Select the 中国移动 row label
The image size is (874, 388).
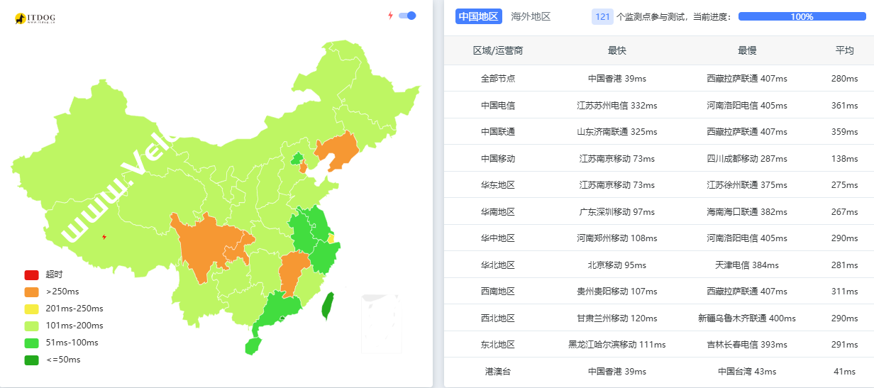click(498, 158)
